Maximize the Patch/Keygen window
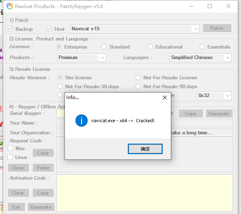The image size is (241, 214). [x=210, y=6]
